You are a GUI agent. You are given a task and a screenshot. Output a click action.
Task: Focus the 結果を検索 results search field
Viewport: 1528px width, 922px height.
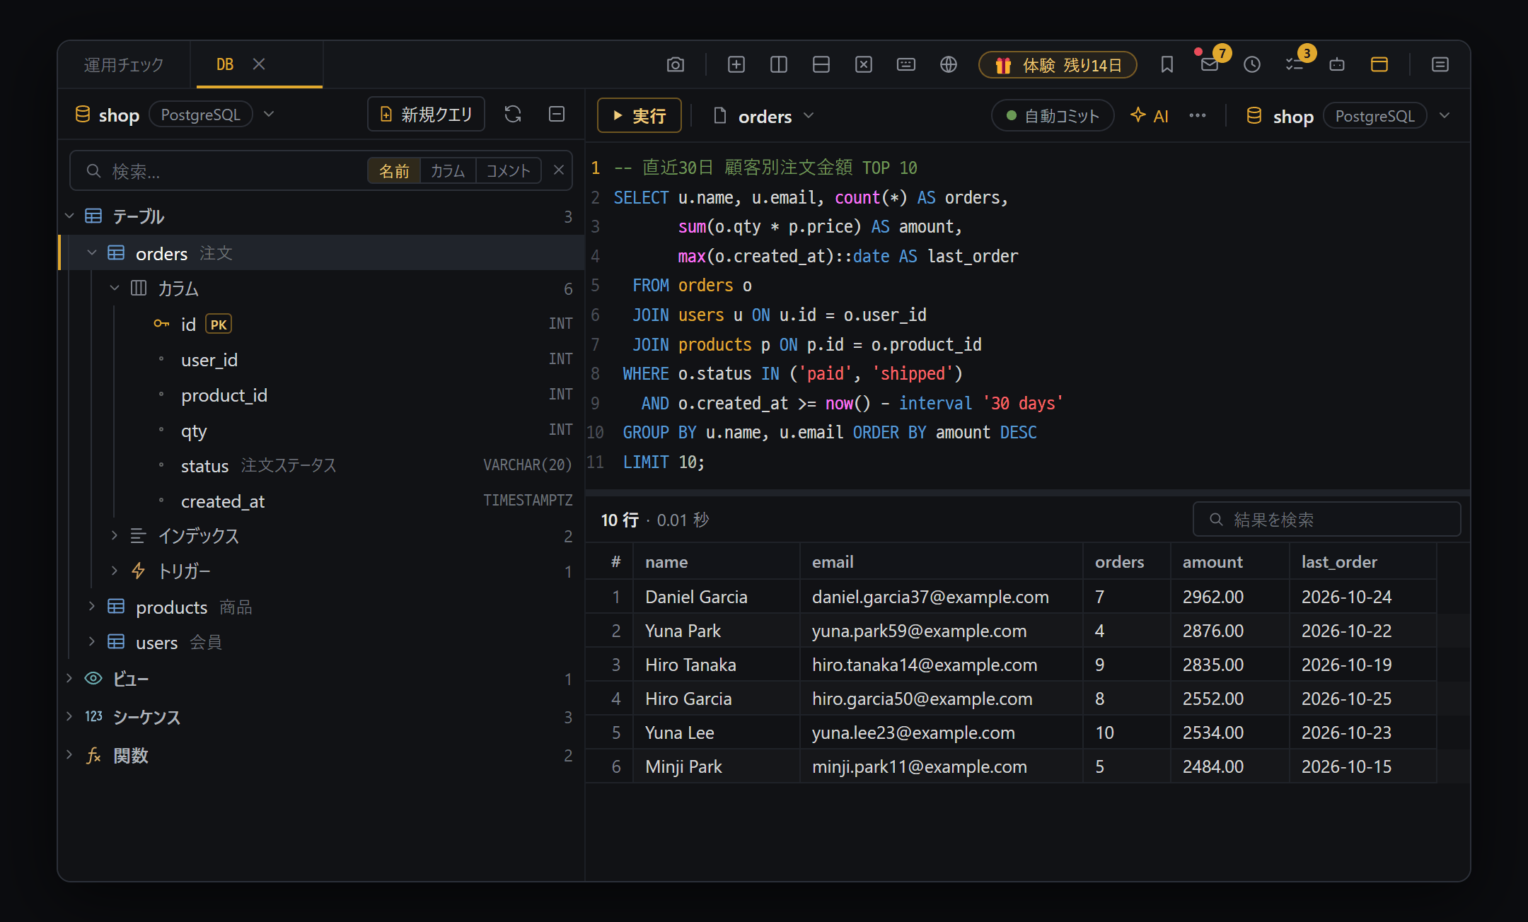click(1326, 520)
